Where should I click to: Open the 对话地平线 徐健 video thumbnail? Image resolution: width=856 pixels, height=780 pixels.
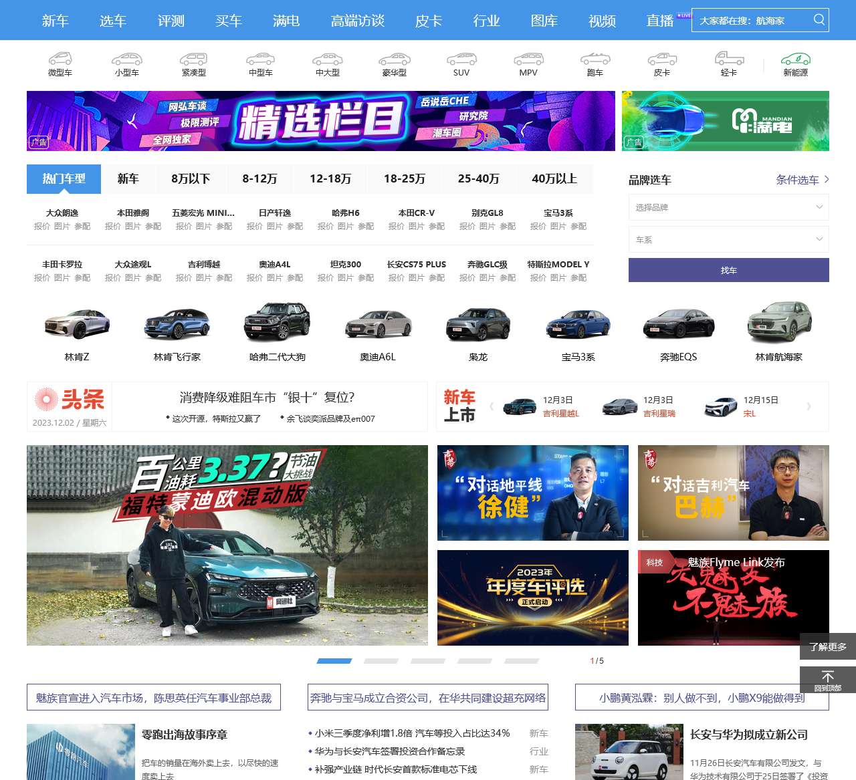[533, 493]
